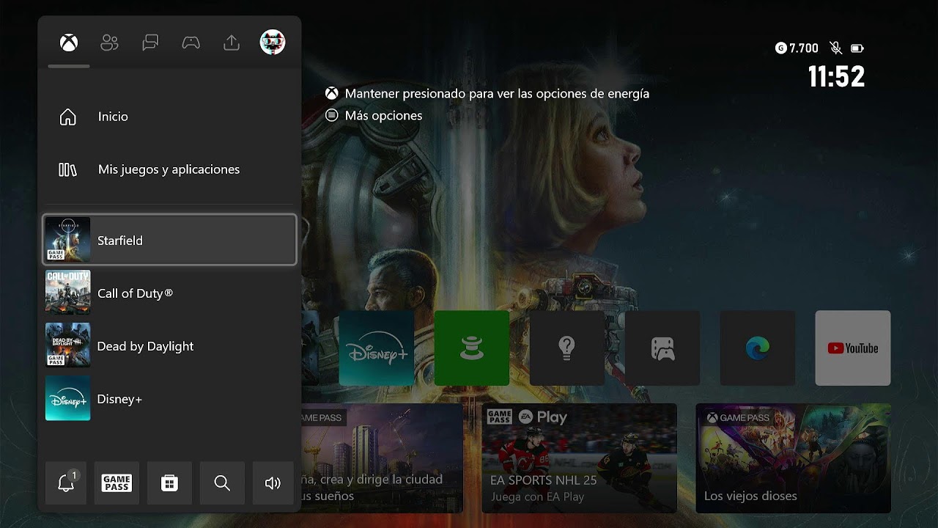Switch to the People tab icon

[109, 43]
